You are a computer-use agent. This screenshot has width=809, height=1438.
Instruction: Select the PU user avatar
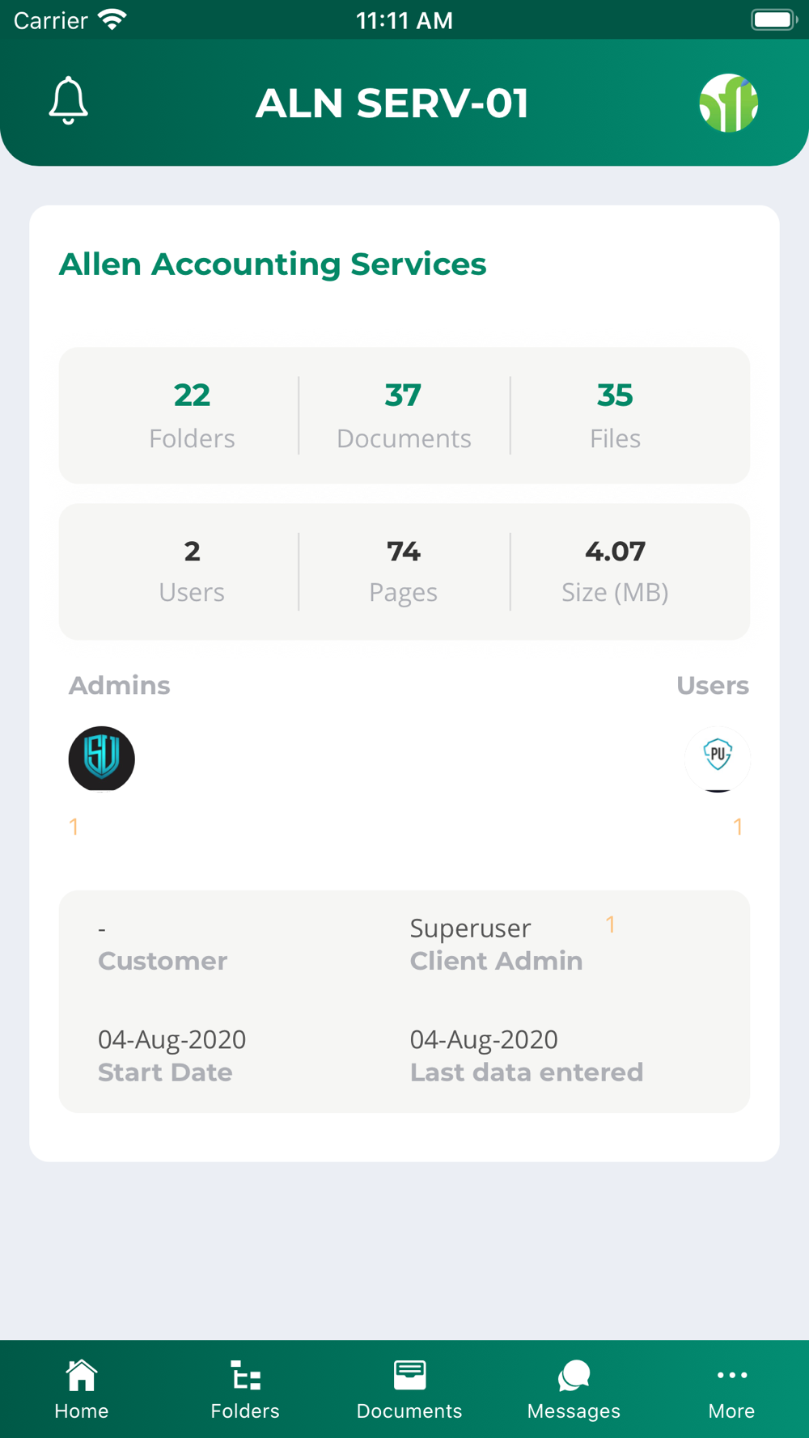(x=717, y=758)
